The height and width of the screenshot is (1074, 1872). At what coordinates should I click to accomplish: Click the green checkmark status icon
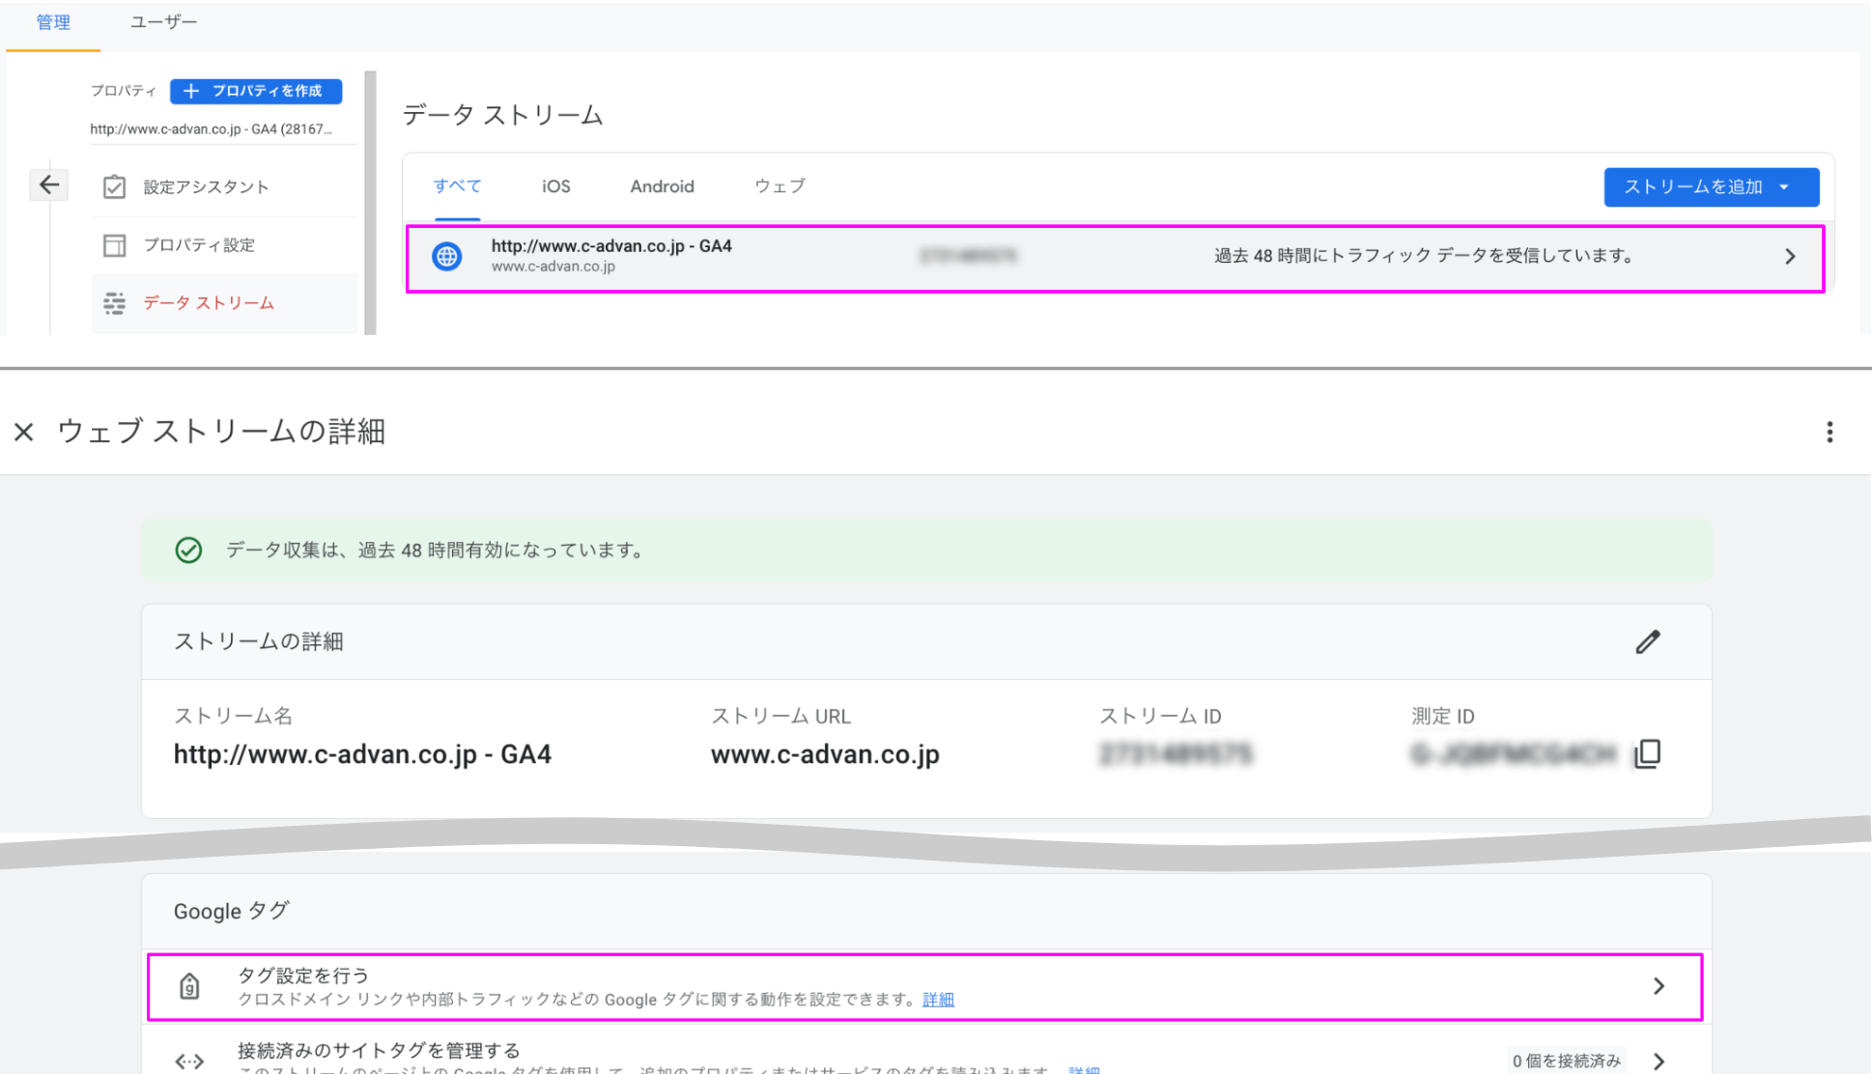click(x=188, y=550)
